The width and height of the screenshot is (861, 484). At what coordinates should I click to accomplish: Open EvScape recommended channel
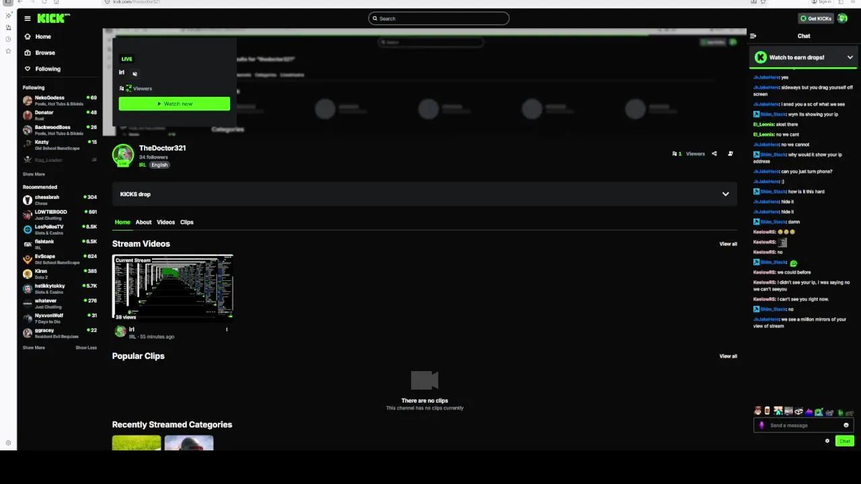(x=60, y=259)
